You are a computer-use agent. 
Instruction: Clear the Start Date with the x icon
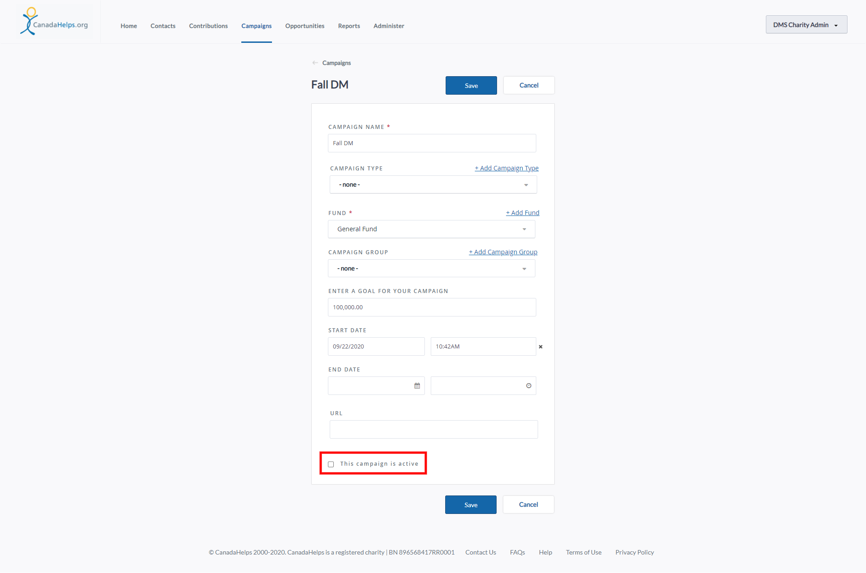pos(541,347)
